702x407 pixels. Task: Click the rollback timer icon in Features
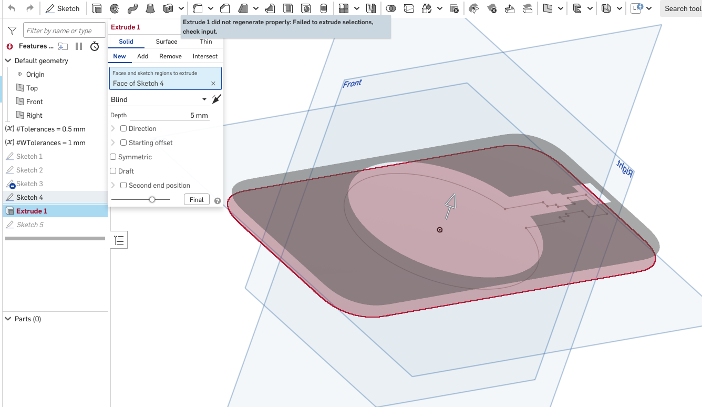95,46
